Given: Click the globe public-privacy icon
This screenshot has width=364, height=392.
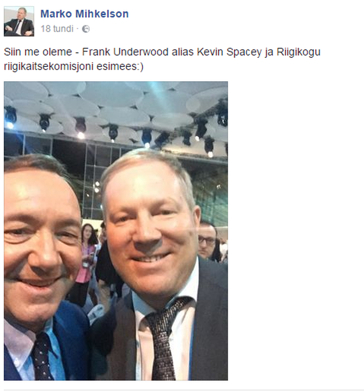Looking at the screenshot, I should pyautogui.click(x=86, y=29).
